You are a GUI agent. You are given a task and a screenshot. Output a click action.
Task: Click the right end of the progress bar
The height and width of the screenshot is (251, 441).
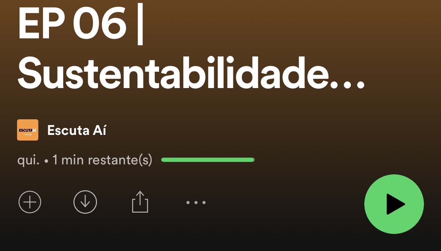click(253, 160)
